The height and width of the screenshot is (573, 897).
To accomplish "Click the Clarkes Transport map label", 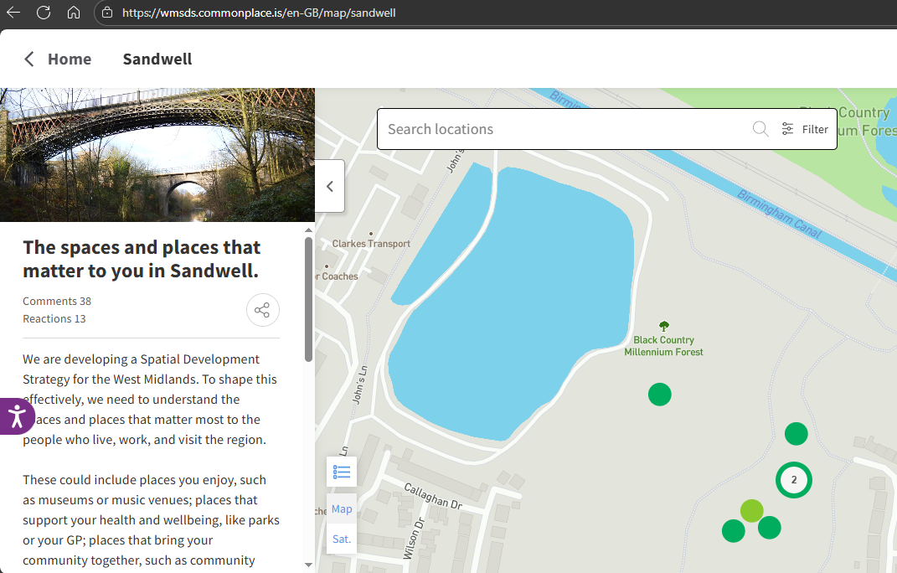I will pos(371,243).
